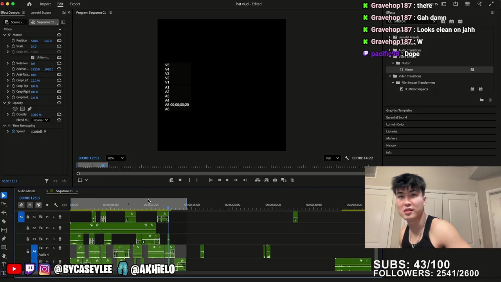501x282 pixels.
Task: Expand the Scale property
Action: [7, 46]
